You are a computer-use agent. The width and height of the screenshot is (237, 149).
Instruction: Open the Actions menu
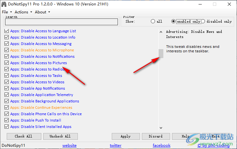pyautogui.click(x=23, y=12)
